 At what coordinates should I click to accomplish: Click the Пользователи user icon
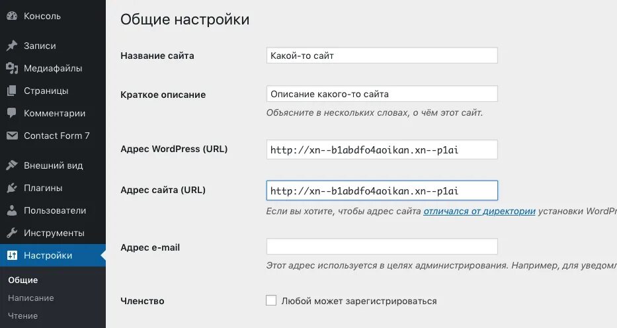click(12, 210)
